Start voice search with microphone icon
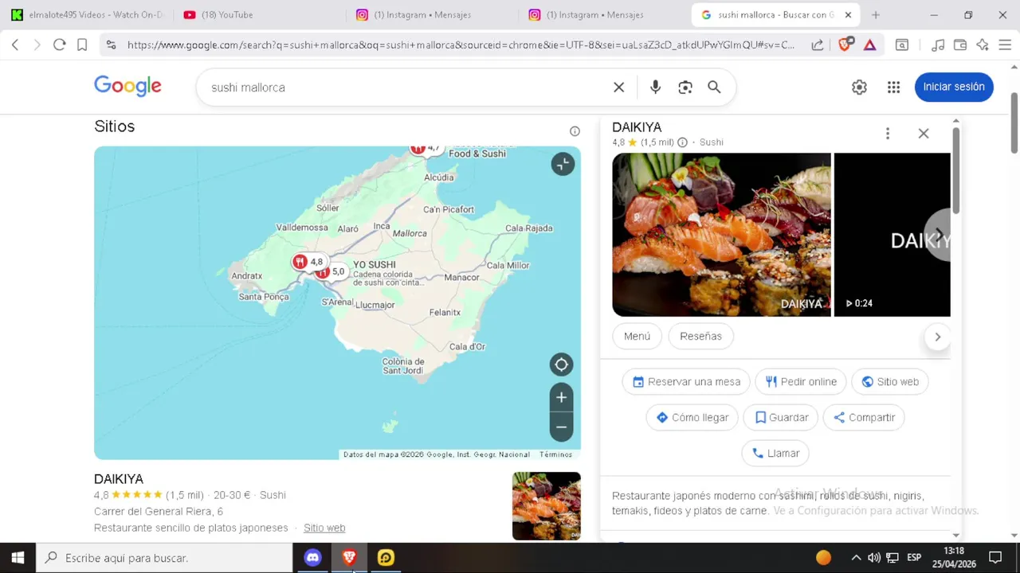 [655, 88]
